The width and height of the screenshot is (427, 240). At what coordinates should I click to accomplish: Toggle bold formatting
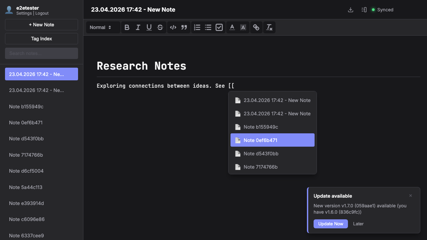click(x=127, y=27)
